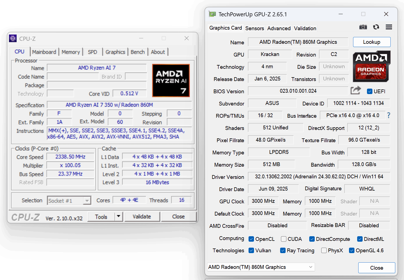Toggle the Ray Tracing checkbox

pos(283,250)
